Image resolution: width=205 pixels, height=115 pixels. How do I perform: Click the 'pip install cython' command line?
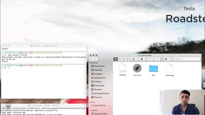pos(18,55)
